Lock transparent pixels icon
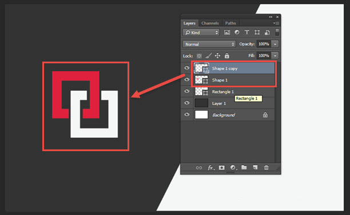The height and width of the screenshot is (215, 350). click(199, 56)
